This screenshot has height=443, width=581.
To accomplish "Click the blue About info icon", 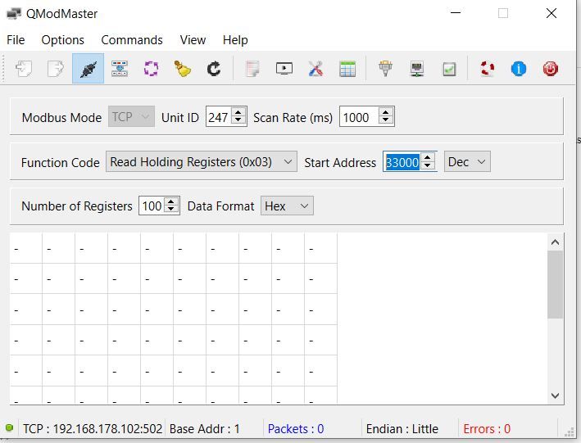I will pos(519,69).
